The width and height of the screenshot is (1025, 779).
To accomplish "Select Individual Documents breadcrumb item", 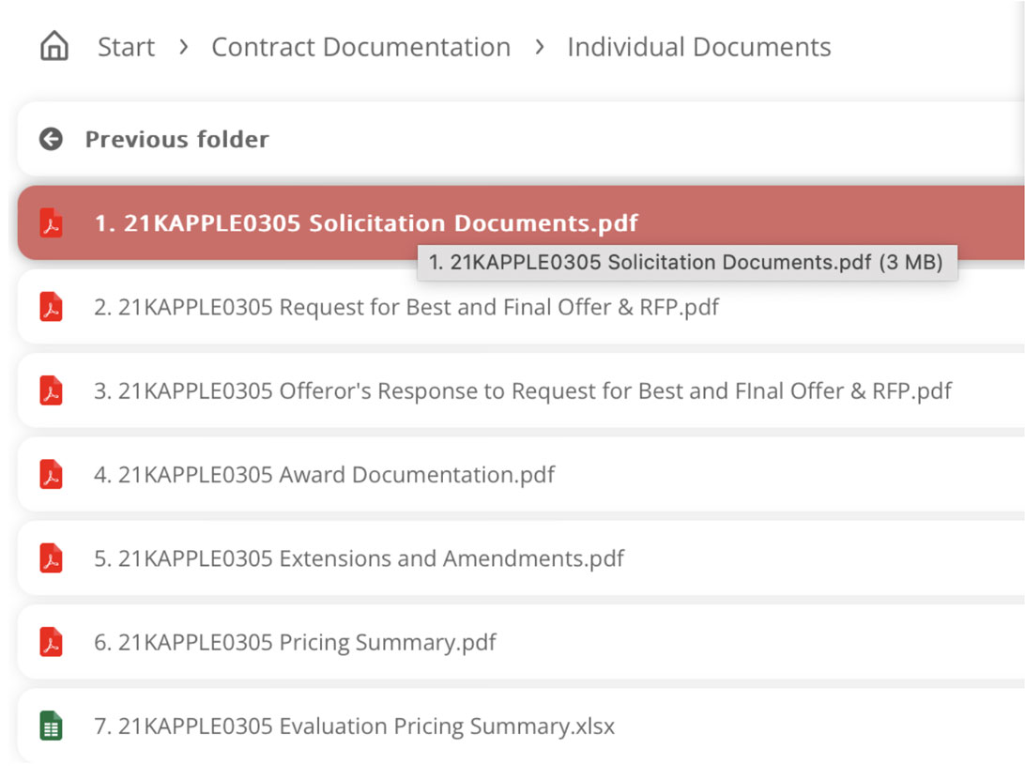I will coord(698,47).
